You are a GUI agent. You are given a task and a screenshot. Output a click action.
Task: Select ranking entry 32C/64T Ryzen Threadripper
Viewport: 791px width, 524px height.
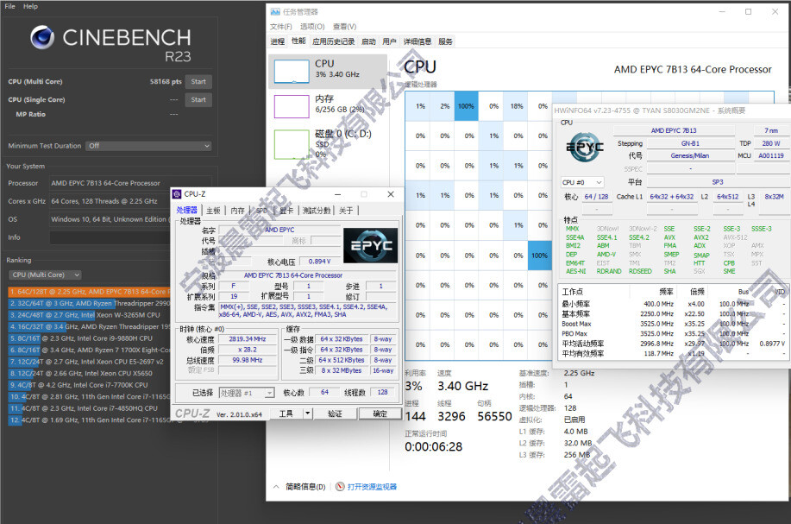tap(90, 303)
